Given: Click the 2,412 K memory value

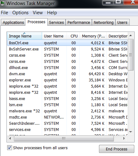Looking at the screenshot, I should [97, 111].
